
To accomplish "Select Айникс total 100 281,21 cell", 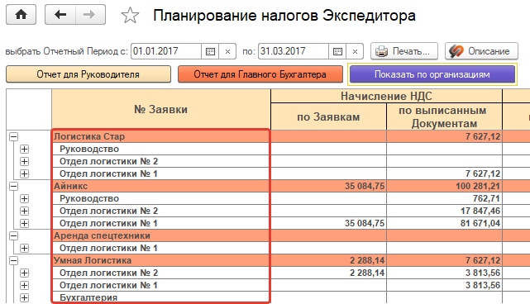I will click(x=444, y=186).
